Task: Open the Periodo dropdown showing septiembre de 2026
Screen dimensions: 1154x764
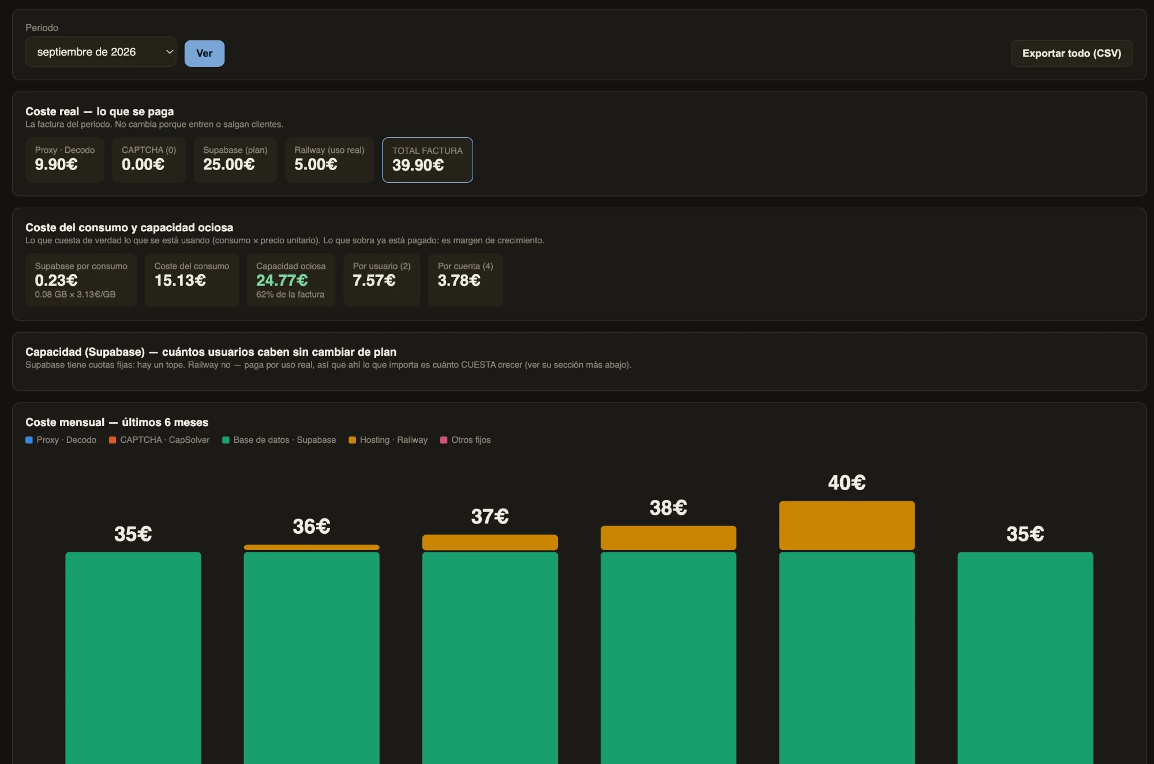Action: click(100, 52)
